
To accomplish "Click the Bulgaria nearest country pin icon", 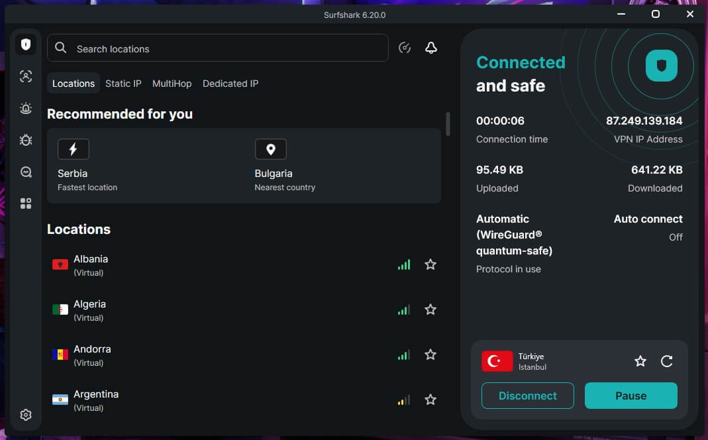I will [270, 149].
